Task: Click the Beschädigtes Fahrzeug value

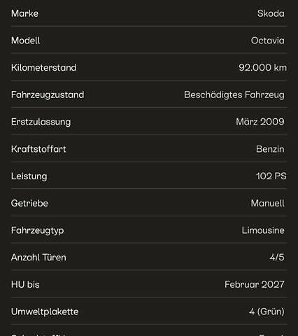Action: point(234,94)
